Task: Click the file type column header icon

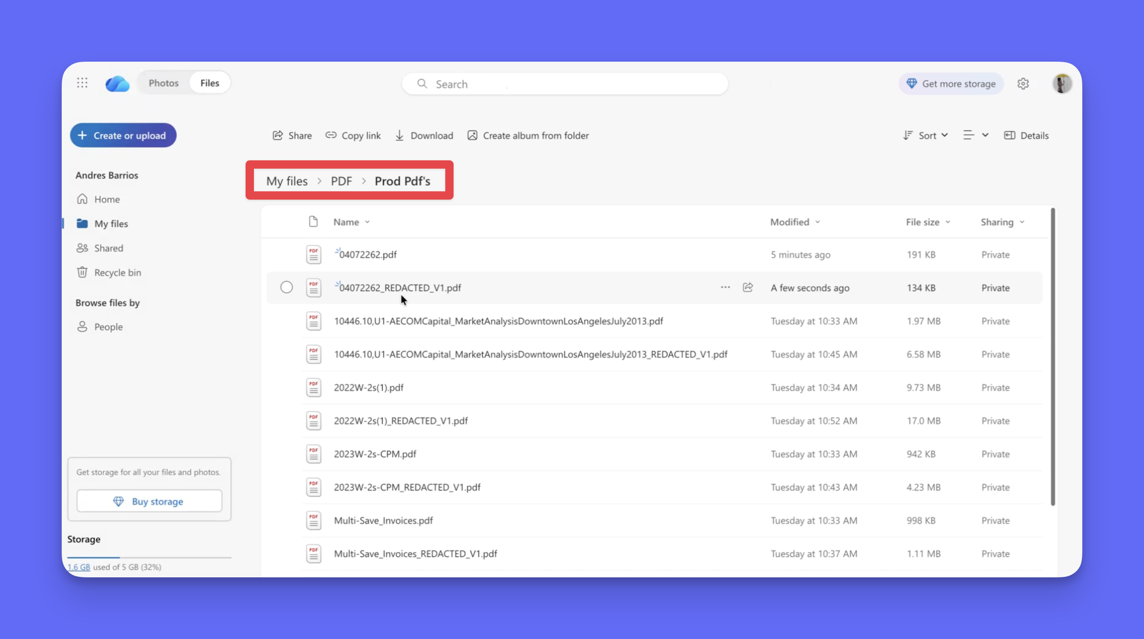Action: (x=313, y=222)
